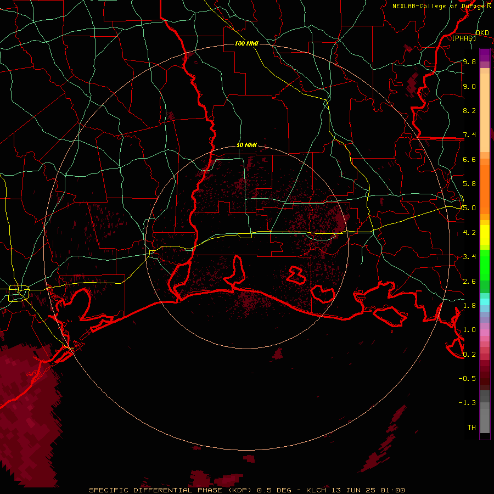Click the "TH" threshold label on the scale
Image resolution: width=494 pixels, height=494 pixels.
[471, 427]
